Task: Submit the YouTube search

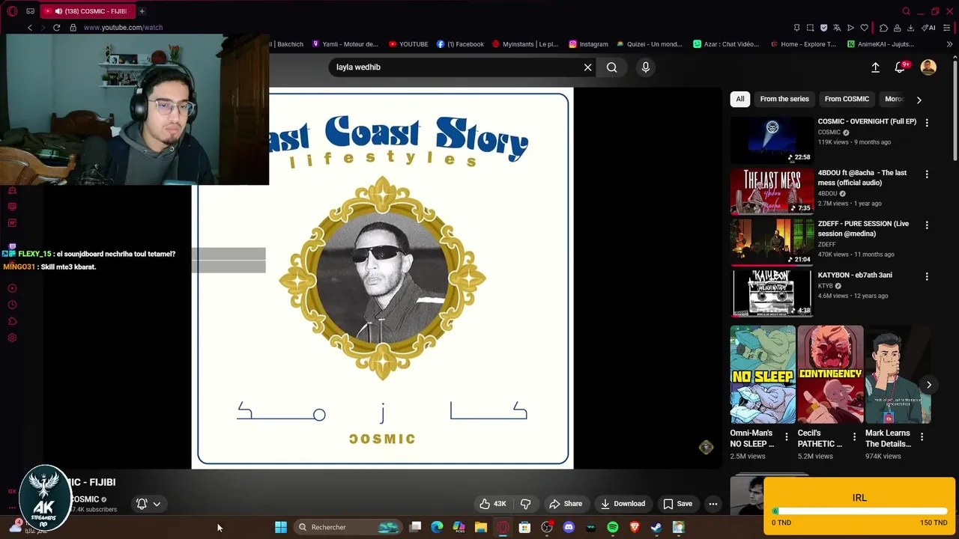Action: [612, 67]
